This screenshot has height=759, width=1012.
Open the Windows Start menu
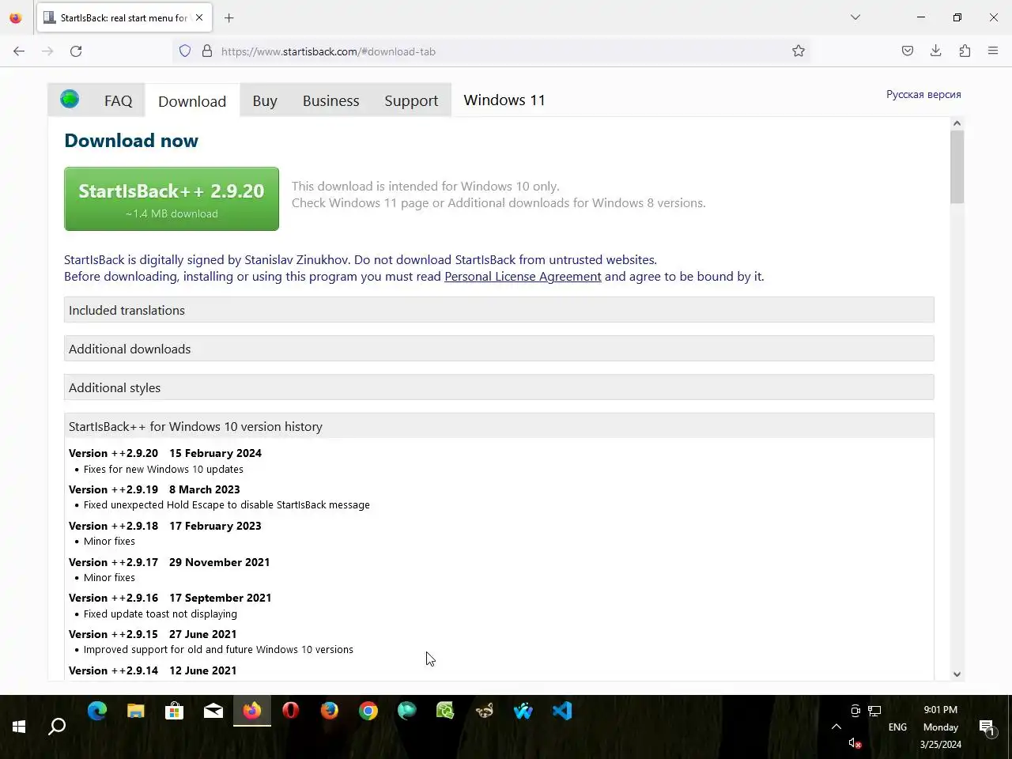[19, 727]
